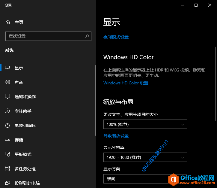Click the 显示 page title
217x188 pixels.
click(111, 22)
